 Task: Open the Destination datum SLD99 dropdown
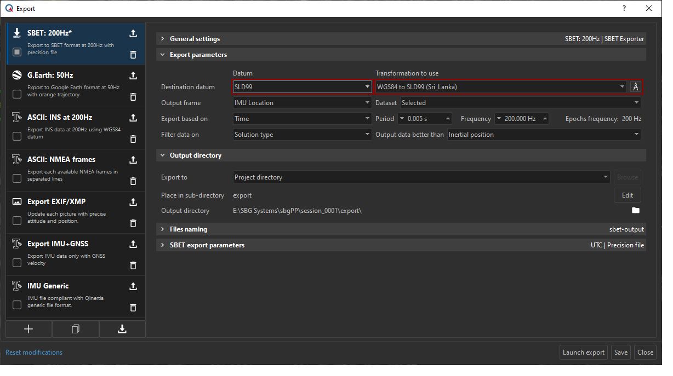[x=302, y=86]
